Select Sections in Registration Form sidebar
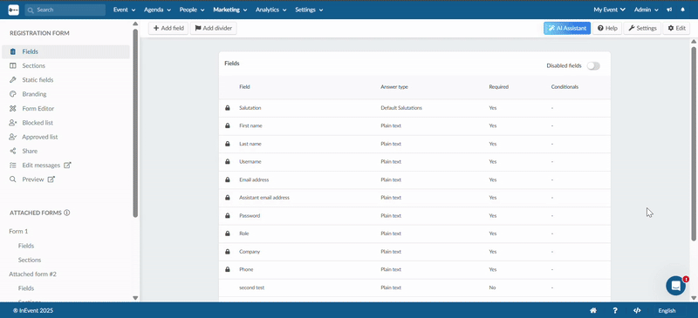Image resolution: width=698 pixels, height=318 pixels. (x=34, y=66)
